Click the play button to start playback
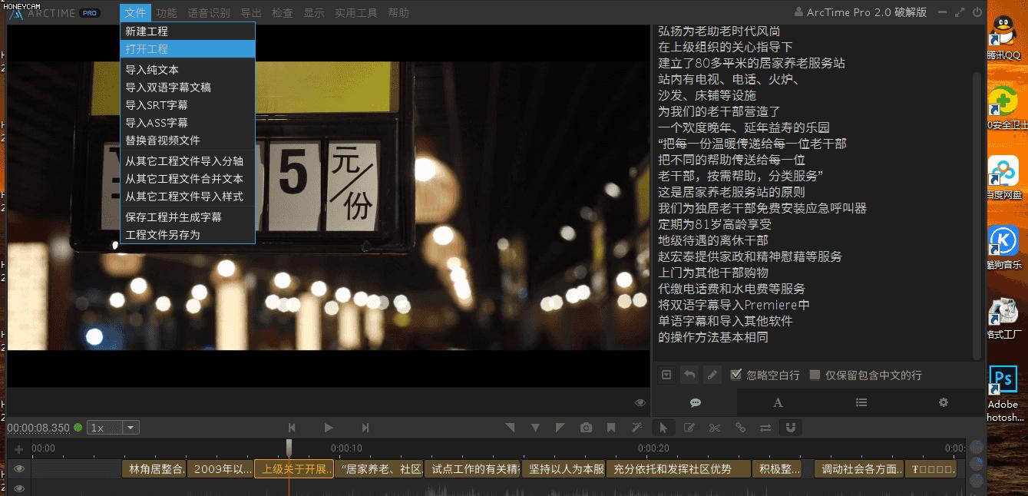This screenshot has height=496, width=1028. point(329,428)
